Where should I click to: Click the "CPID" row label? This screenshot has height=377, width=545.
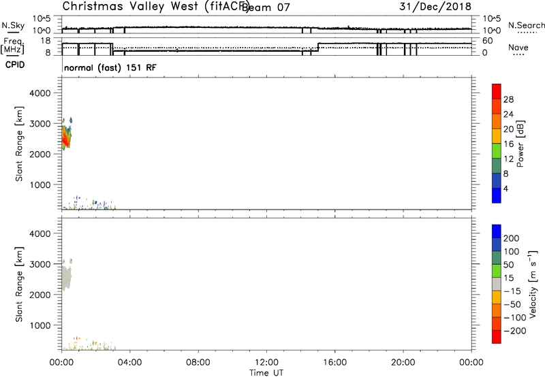coord(15,65)
